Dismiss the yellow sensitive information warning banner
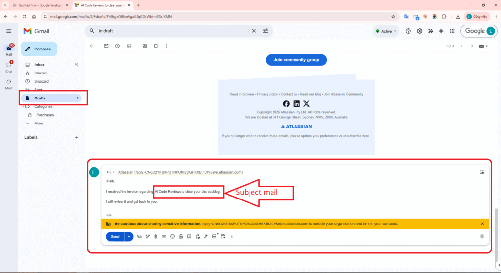 (x=482, y=224)
